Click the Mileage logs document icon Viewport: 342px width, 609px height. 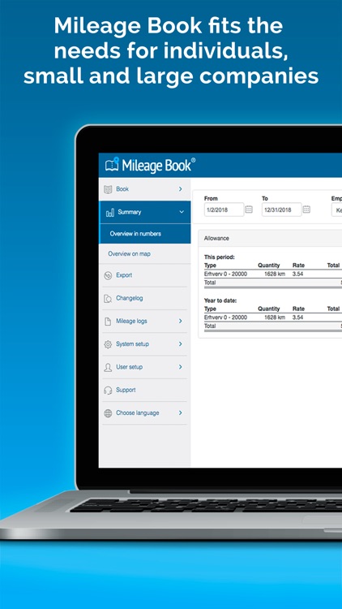[x=108, y=322]
